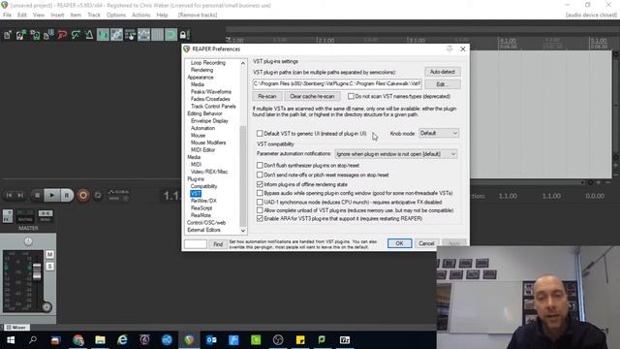
Task: Toggle the snap toolbar icon
Action: click(170, 35)
